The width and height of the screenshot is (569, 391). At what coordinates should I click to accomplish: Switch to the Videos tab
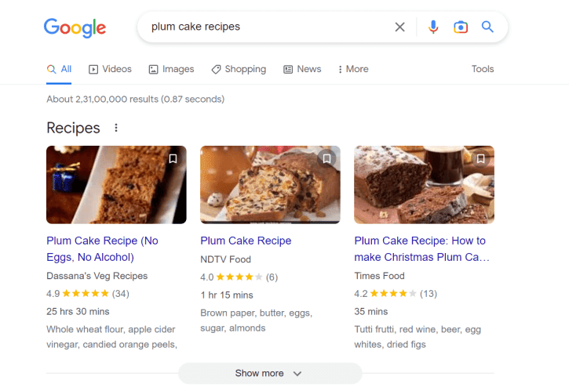[111, 69]
